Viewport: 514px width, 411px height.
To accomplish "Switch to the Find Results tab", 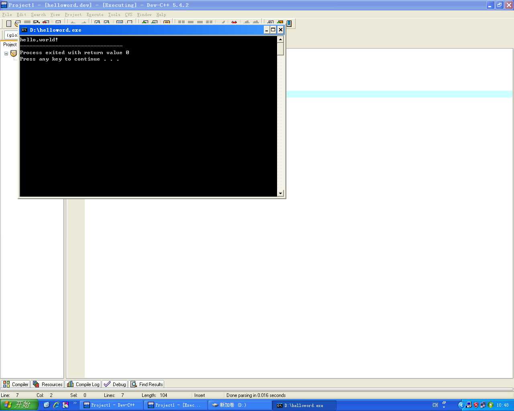I will 147,384.
